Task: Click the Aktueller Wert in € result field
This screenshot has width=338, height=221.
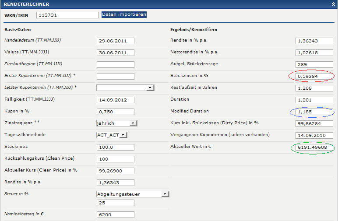Action: [314, 147]
